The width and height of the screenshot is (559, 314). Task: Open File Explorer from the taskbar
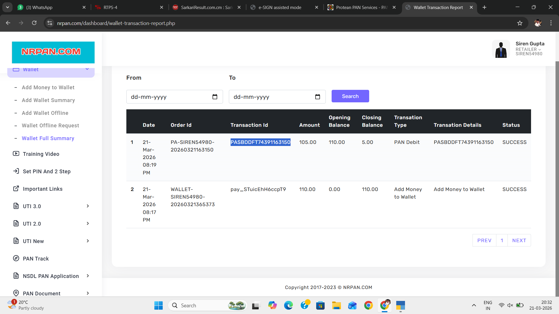(336, 306)
